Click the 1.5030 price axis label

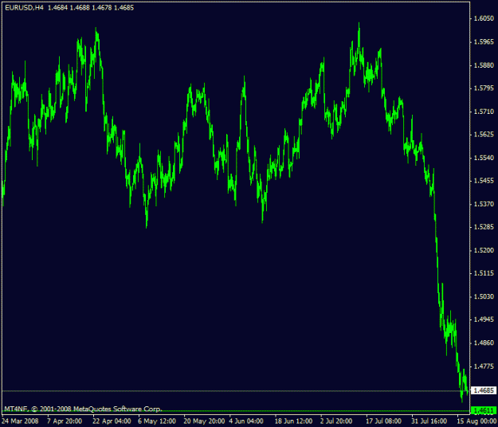(484, 296)
